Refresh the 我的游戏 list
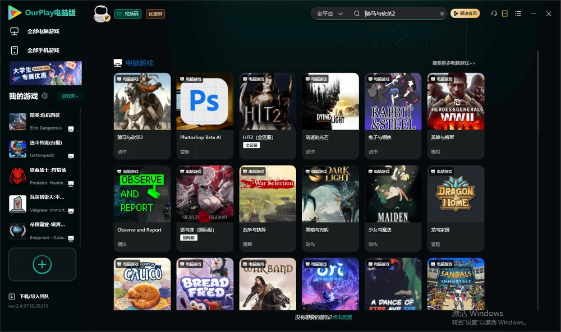Image resolution: width=561 pixels, height=332 pixels. [45, 96]
